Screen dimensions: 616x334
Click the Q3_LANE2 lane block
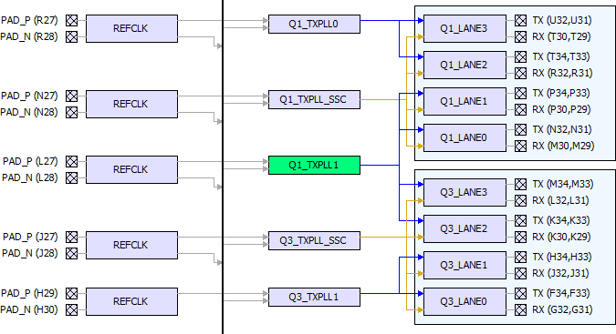(x=465, y=228)
